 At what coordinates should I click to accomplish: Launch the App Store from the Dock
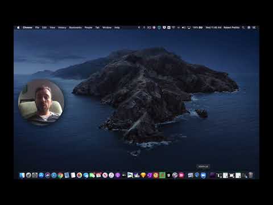point(41,175)
